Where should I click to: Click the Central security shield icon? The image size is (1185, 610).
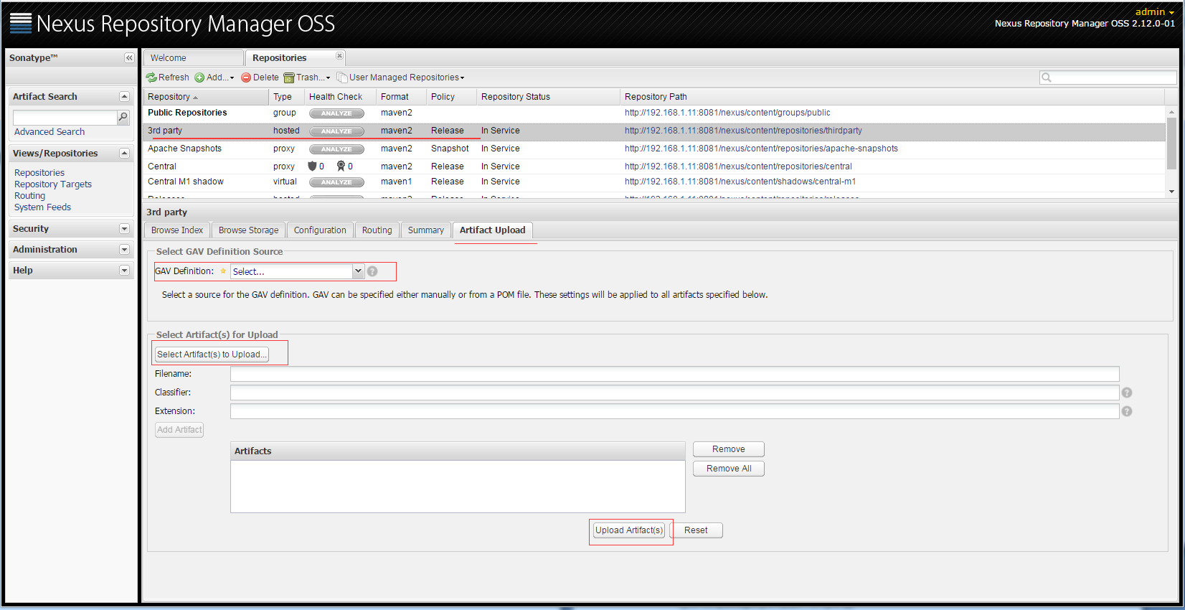(312, 166)
